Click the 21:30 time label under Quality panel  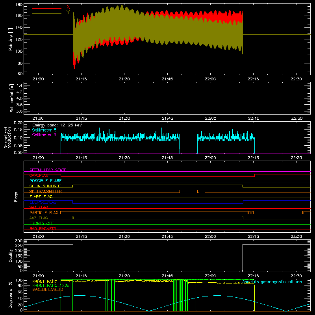(x=124, y=276)
